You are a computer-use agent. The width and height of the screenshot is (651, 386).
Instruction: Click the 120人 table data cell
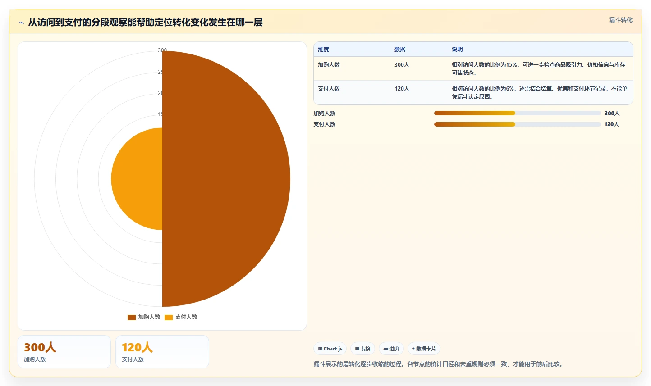[402, 89]
